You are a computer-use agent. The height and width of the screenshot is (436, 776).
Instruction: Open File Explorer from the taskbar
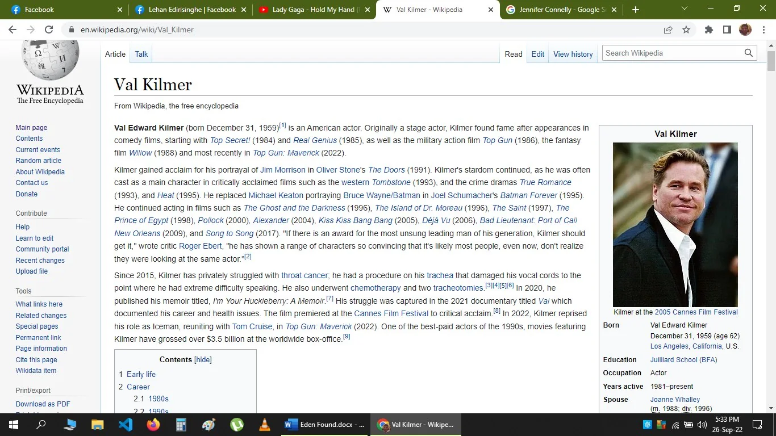pyautogui.click(x=98, y=424)
